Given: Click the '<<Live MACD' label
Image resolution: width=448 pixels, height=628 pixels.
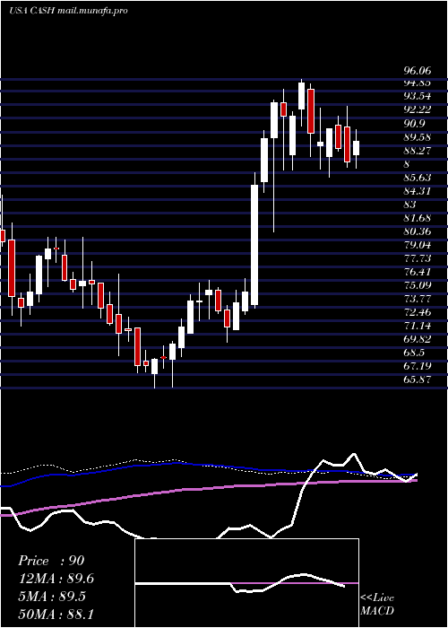Looking at the screenshot, I should [377, 604].
